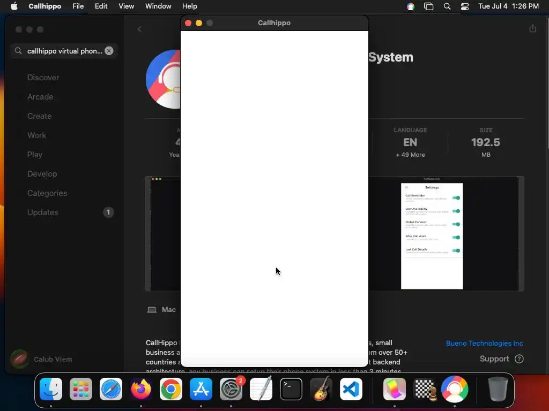The height and width of the screenshot is (411, 549).
Task: Select Categories in App Store sidebar
Action: pos(47,193)
